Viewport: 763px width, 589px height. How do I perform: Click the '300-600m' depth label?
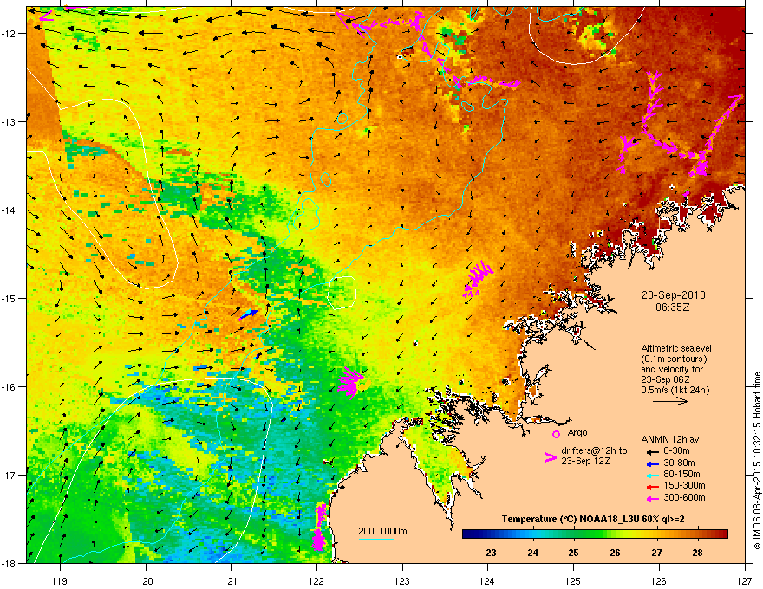(x=684, y=497)
